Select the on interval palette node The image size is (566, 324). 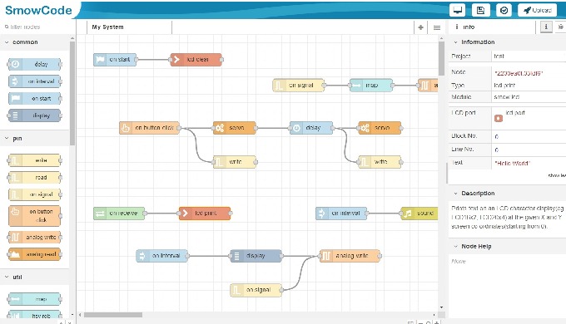[35, 81]
